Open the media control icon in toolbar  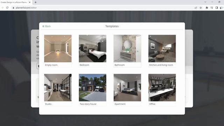coord(212,8)
